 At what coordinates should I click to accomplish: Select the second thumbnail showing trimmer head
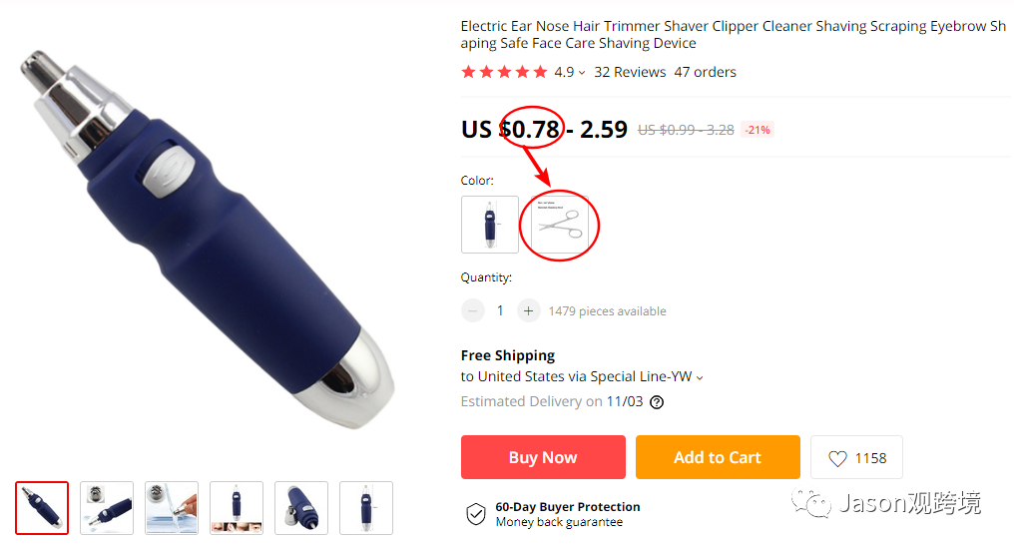[x=107, y=508]
